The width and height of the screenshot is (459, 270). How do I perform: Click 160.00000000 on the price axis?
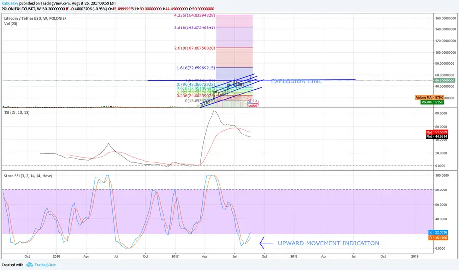tap(445, 18)
